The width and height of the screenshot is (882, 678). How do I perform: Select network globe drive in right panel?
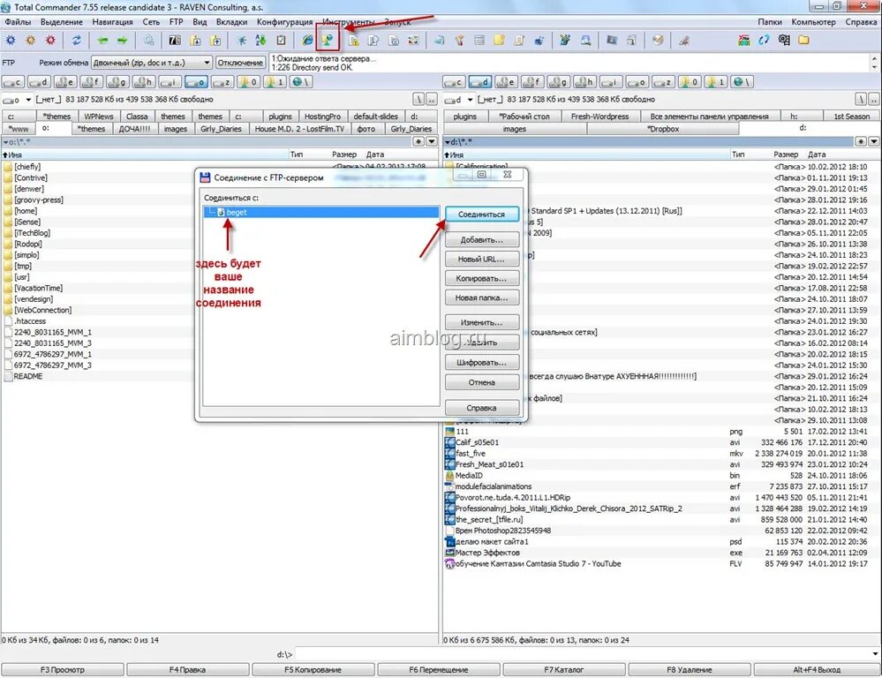[x=742, y=82]
